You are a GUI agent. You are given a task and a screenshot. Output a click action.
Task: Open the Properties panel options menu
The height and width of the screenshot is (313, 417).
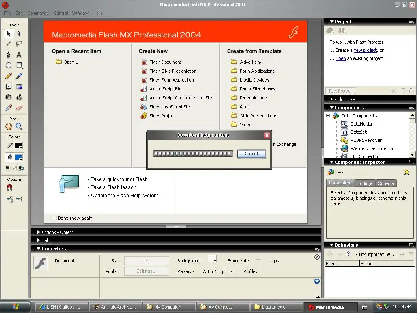pos(317,249)
